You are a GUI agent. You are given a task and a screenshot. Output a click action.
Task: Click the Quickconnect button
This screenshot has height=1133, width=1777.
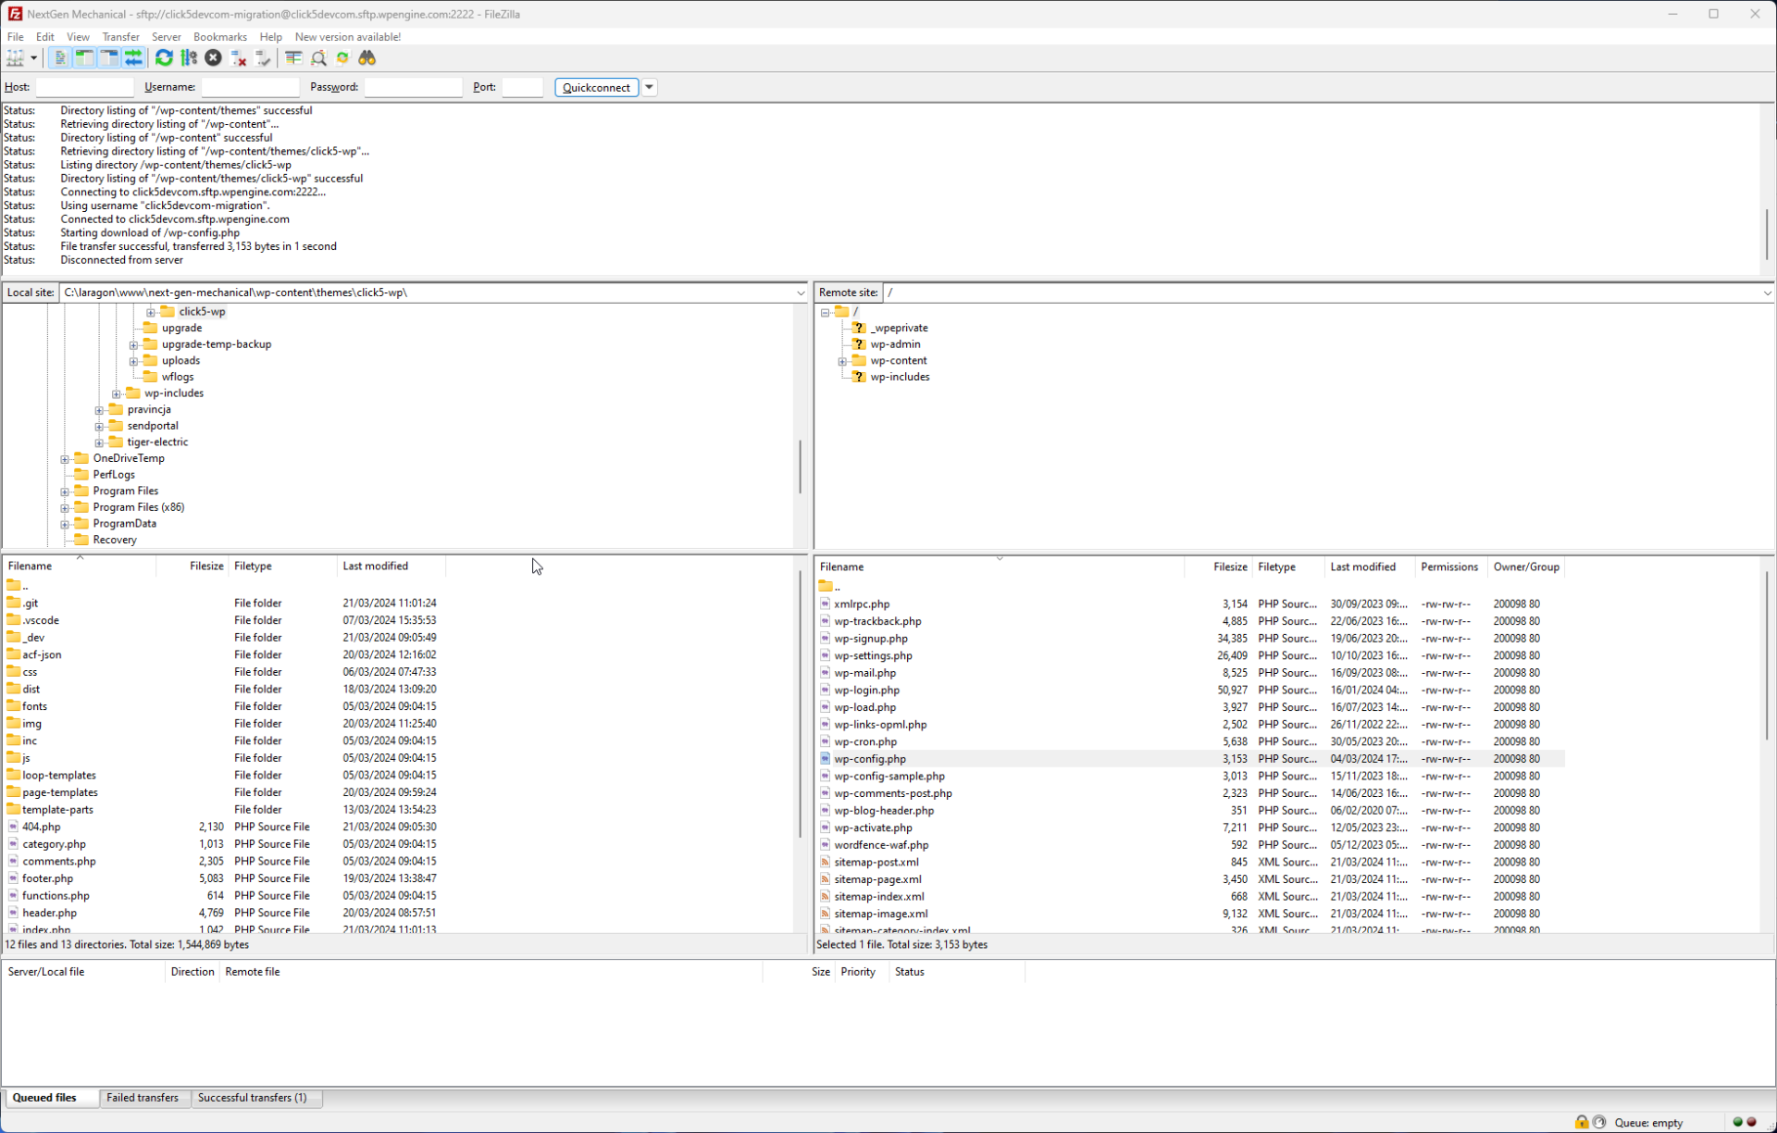pyautogui.click(x=596, y=87)
